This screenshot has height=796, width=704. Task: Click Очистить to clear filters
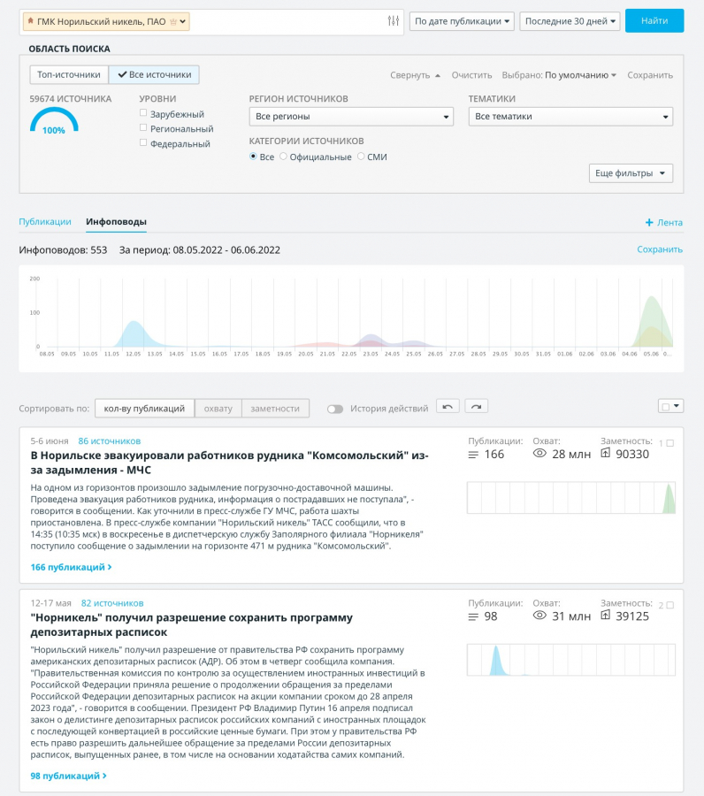point(471,75)
